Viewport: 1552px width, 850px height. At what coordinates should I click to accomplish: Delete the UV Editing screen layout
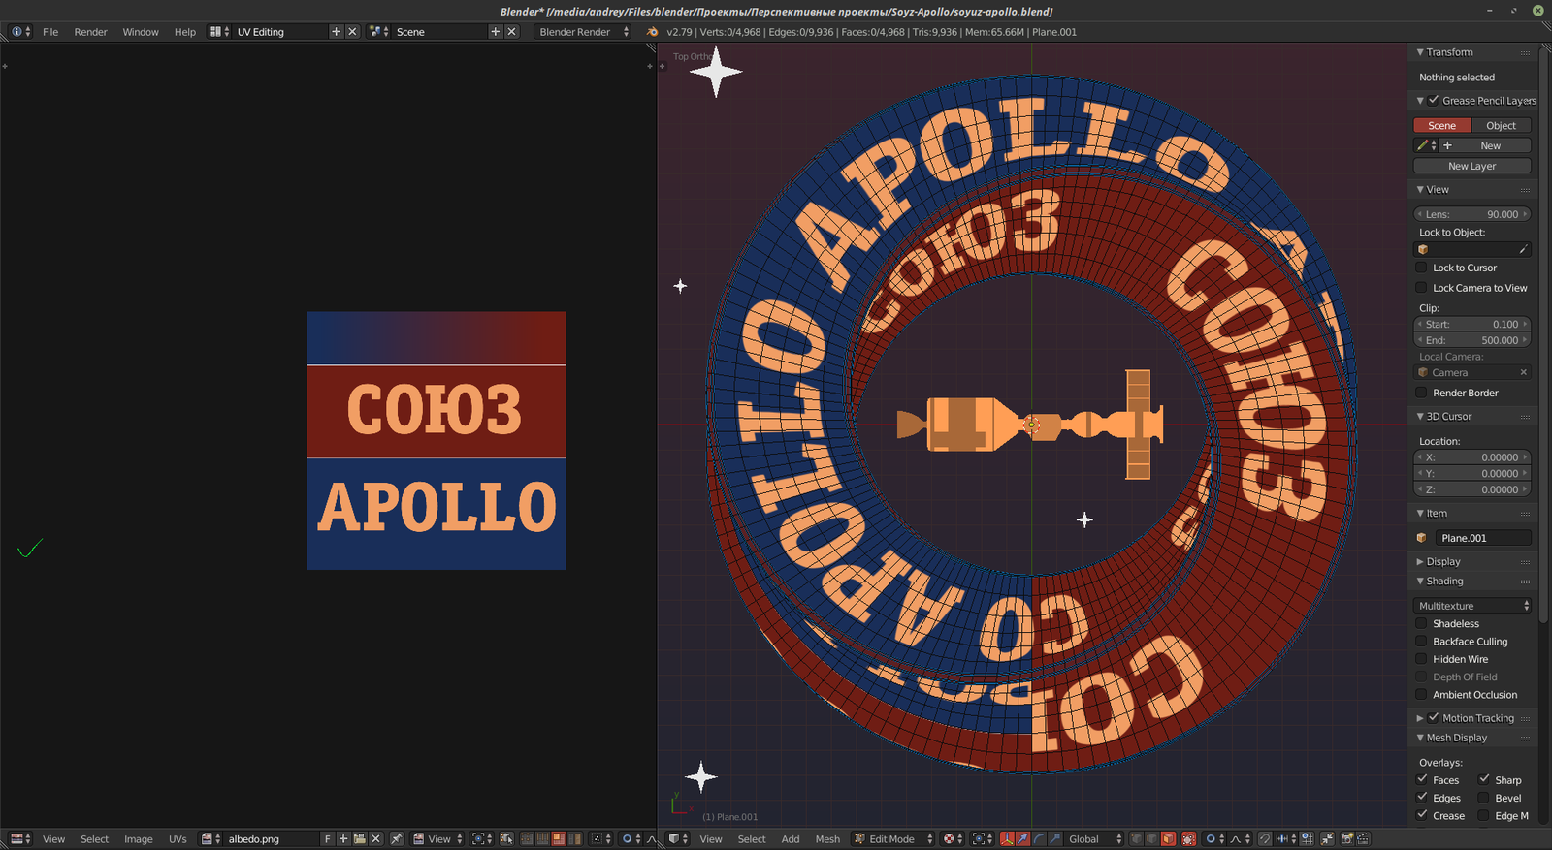[352, 32]
